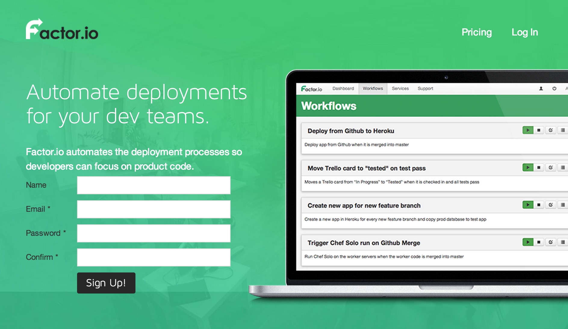
Task: Click the 'Factor.io automates the deployment processes' paragraph
Action: [134, 159]
